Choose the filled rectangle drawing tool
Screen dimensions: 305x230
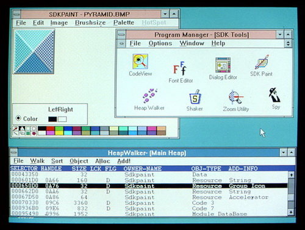pyautogui.click(x=28, y=134)
